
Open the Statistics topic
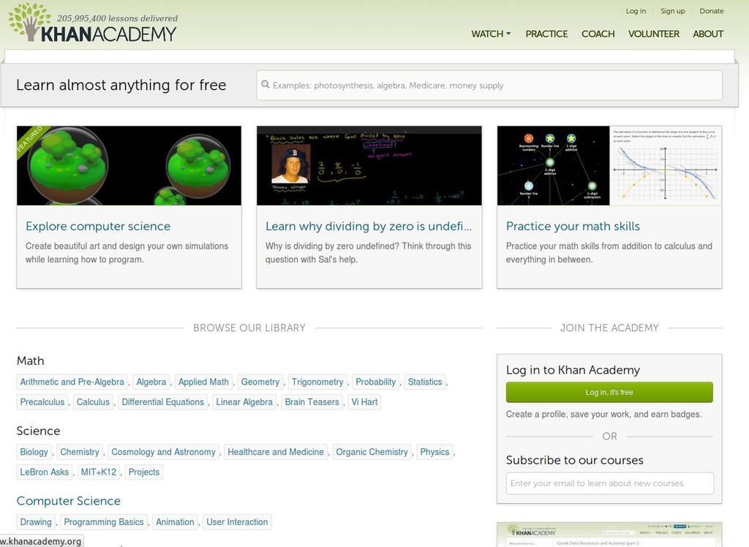[x=425, y=382]
